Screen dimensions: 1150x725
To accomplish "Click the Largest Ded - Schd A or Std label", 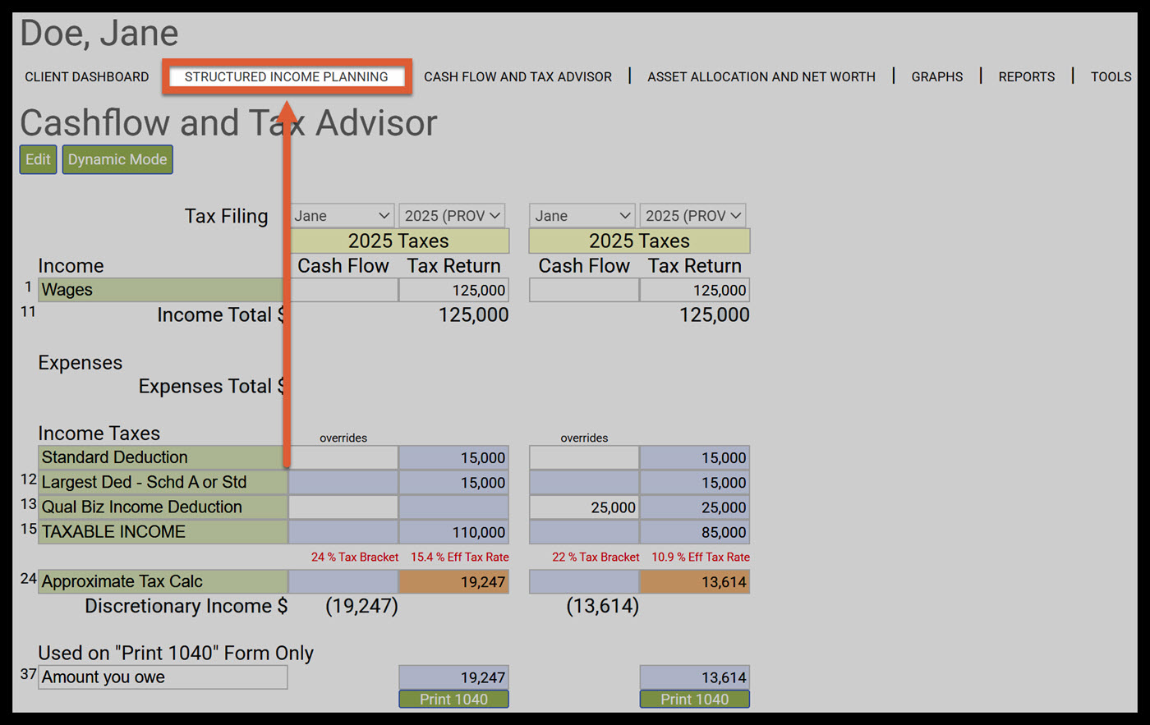I will pyautogui.click(x=163, y=482).
